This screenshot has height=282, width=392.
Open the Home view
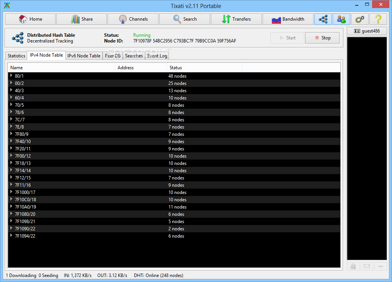tap(30, 19)
